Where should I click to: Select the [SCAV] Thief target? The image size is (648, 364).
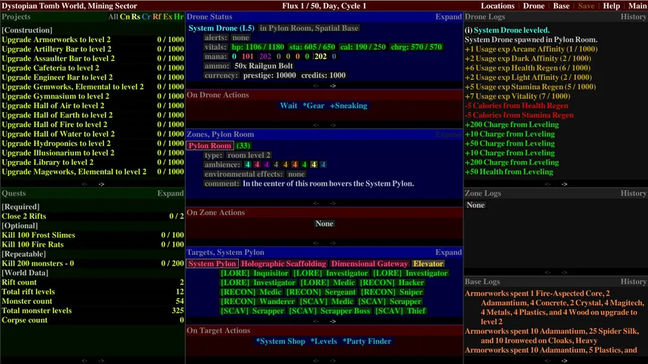(x=400, y=311)
